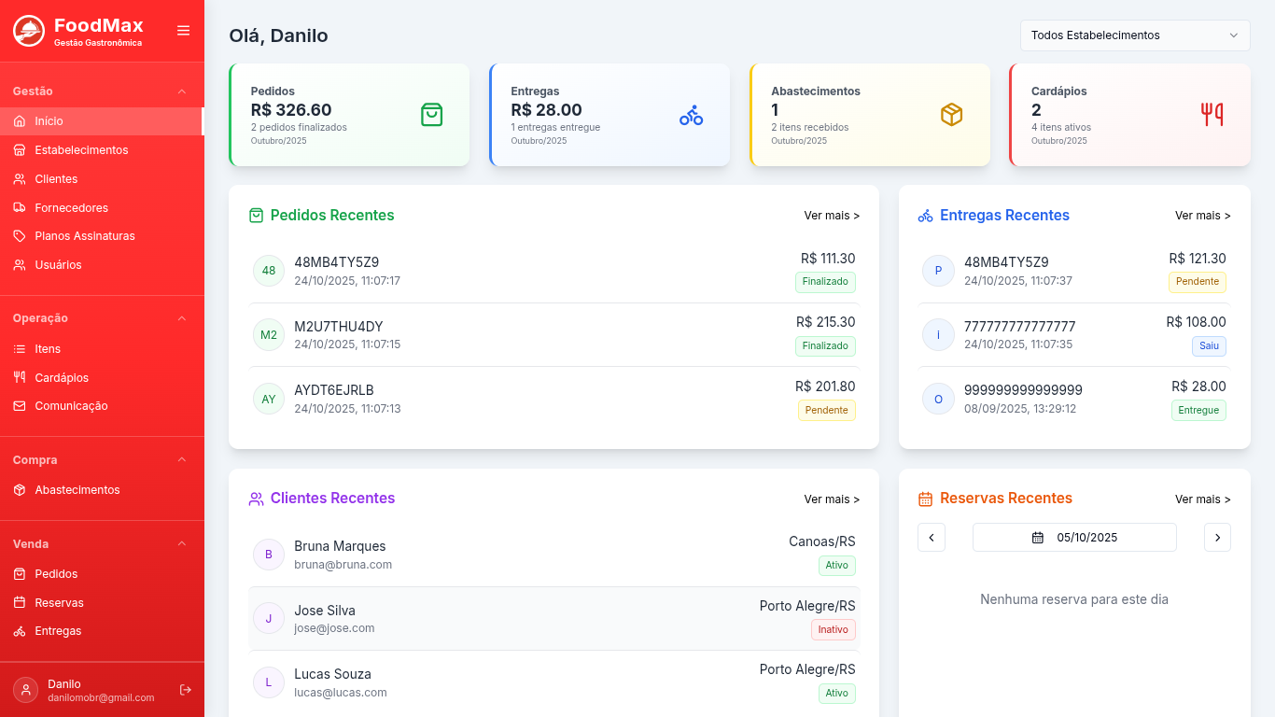Collapse the Operação sidebar section

[x=182, y=318]
